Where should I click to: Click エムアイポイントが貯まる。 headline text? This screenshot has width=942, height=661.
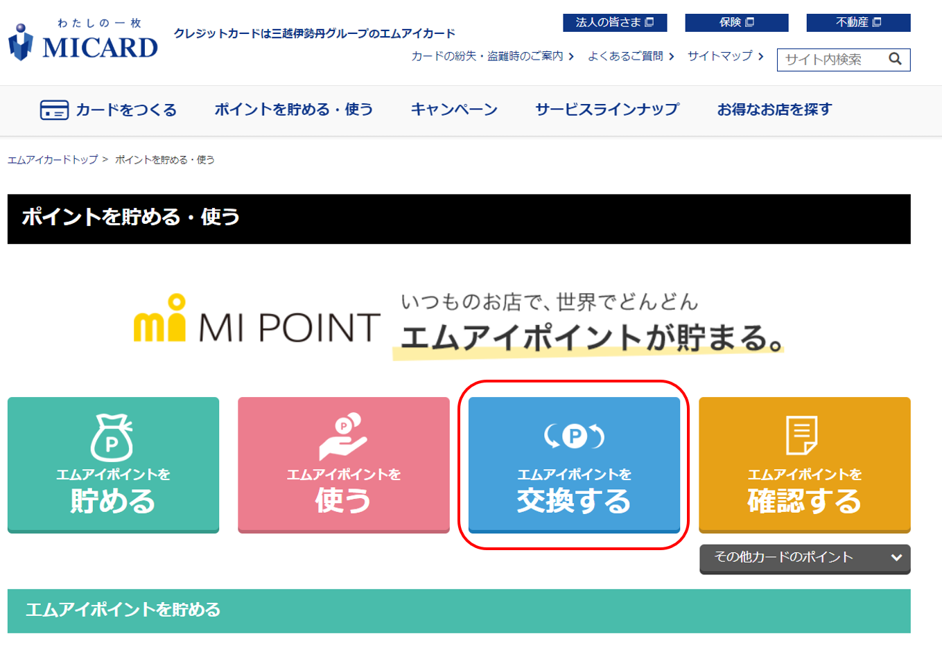pyautogui.click(x=593, y=338)
